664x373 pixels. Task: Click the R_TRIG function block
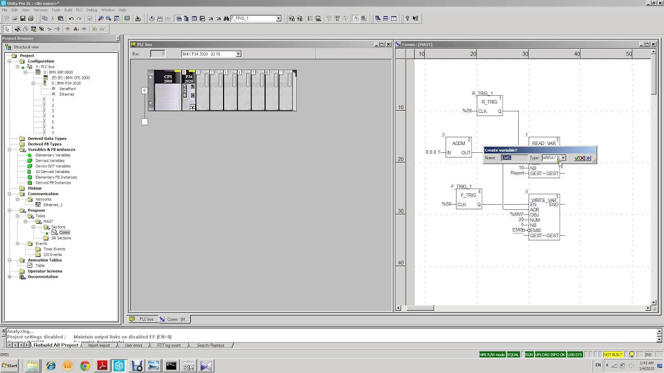(490, 106)
